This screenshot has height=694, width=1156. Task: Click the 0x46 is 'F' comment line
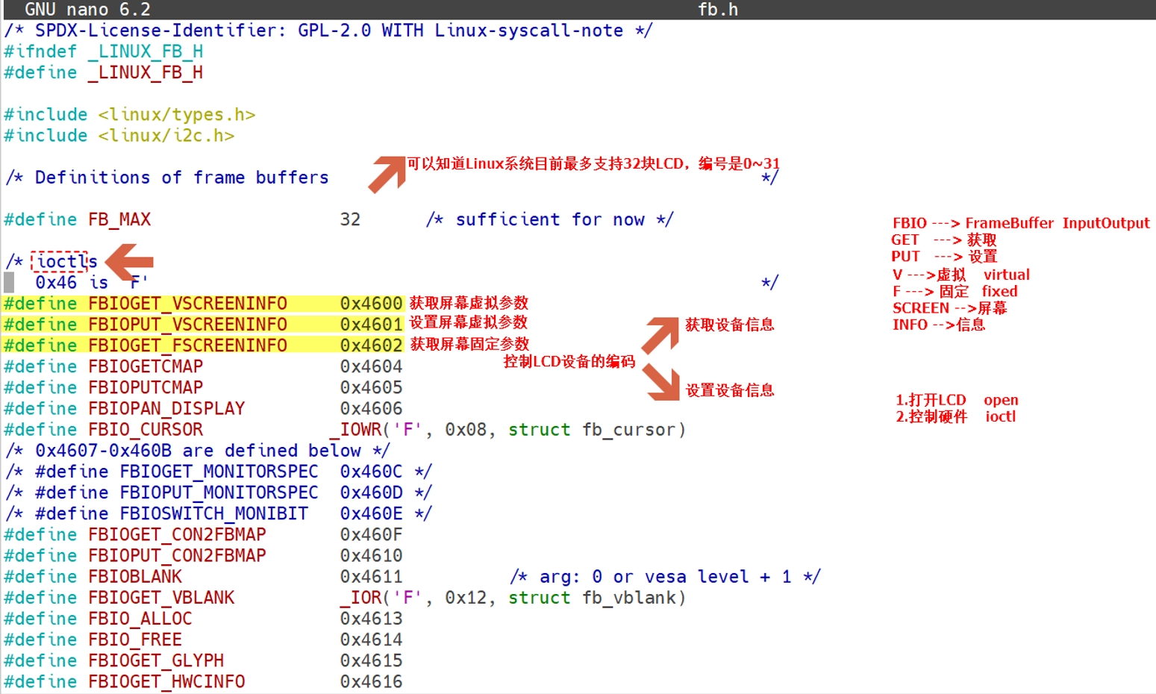92,282
